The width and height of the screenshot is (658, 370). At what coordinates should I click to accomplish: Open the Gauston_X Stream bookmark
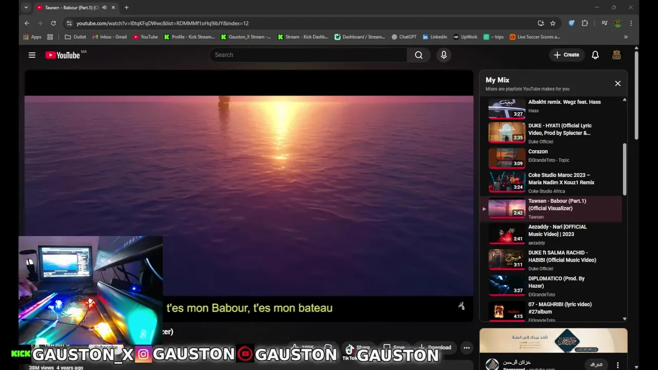246,37
